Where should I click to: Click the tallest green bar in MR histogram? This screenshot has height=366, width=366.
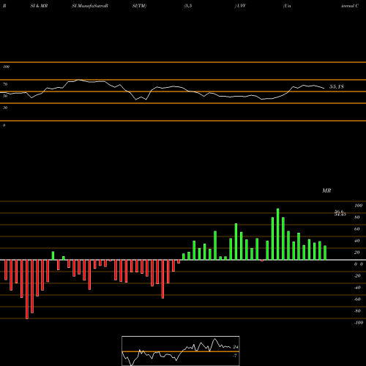coord(277,234)
